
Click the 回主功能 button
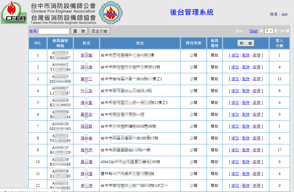pyautogui.click(x=99, y=31)
